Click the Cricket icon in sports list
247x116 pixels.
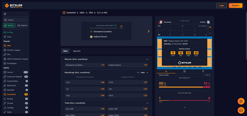[5, 103]
